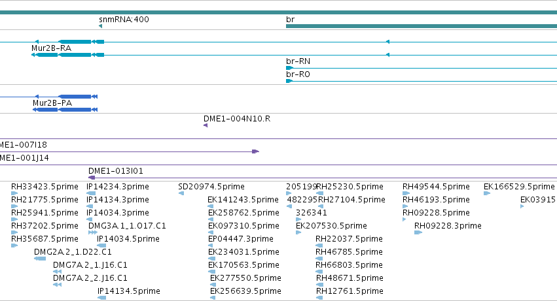The width and height of the screenshot is (557, 301).
Task: Click the DMG3A.1_1.O17.C1 triple arrow glyph
Action: pos(93,232)
